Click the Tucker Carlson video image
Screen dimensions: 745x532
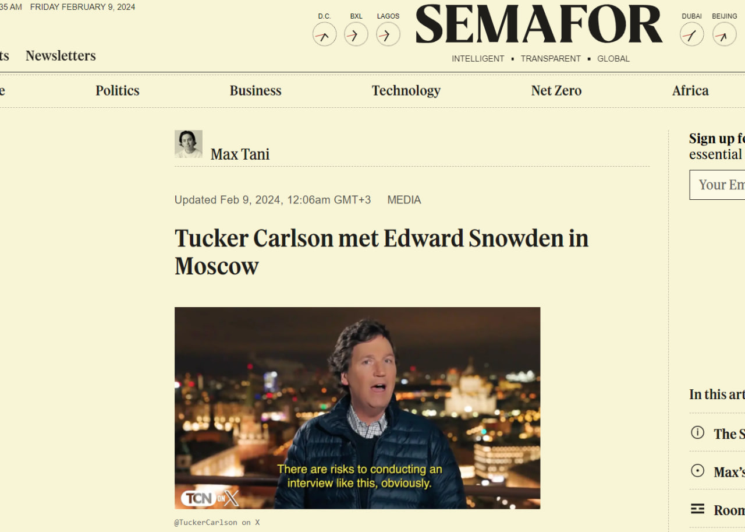357,408
